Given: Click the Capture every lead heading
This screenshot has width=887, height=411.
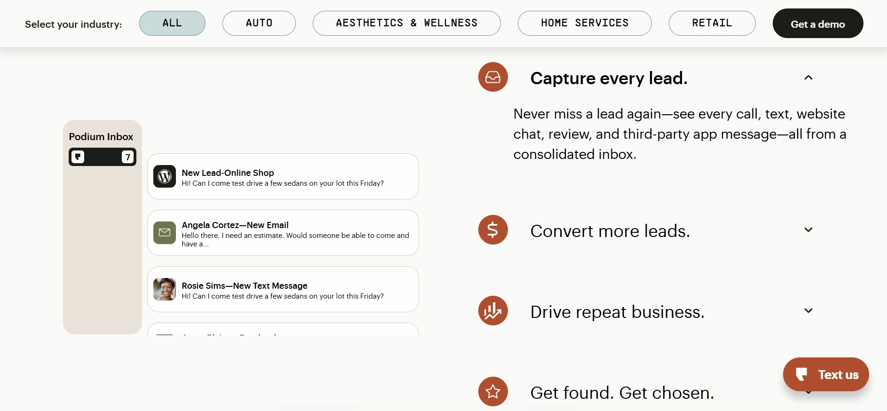Looking at the screenshot, I should pyautogui.click(x=609, y=78).
